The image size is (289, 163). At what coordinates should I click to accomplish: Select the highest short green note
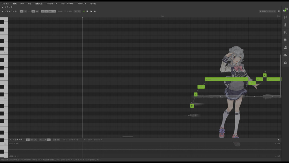click(265, 75)
